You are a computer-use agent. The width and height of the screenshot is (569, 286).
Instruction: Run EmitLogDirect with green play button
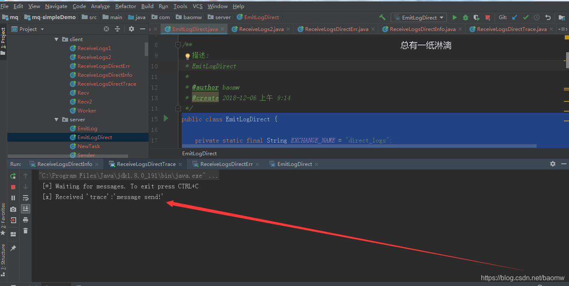point(455,17)
